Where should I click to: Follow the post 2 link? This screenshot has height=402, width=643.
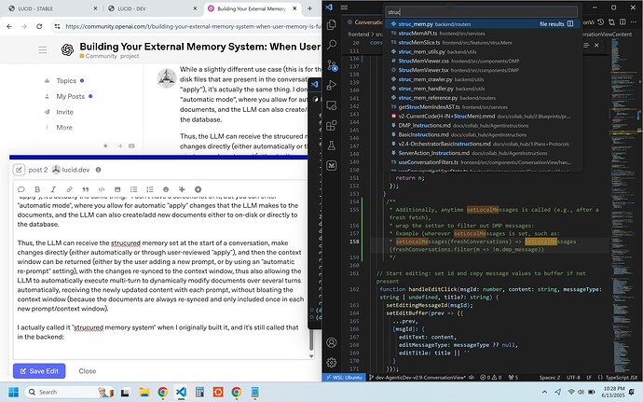[38, 170]
